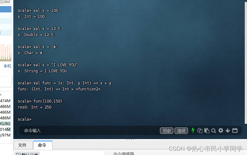Open terminal settings gear icon
Image resolution: width=247 pixels, height=155 pixels.
221,130
